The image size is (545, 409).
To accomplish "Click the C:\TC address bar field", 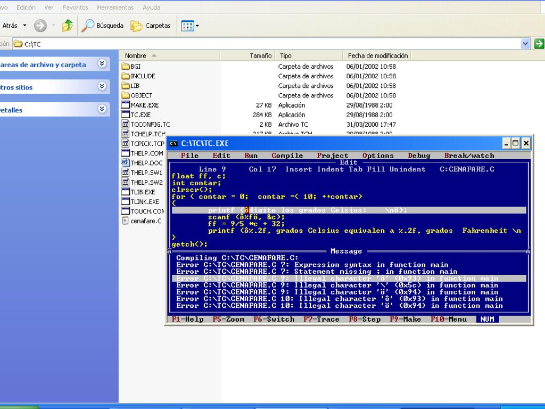I will pyautogui.click(x=267, y=44).
